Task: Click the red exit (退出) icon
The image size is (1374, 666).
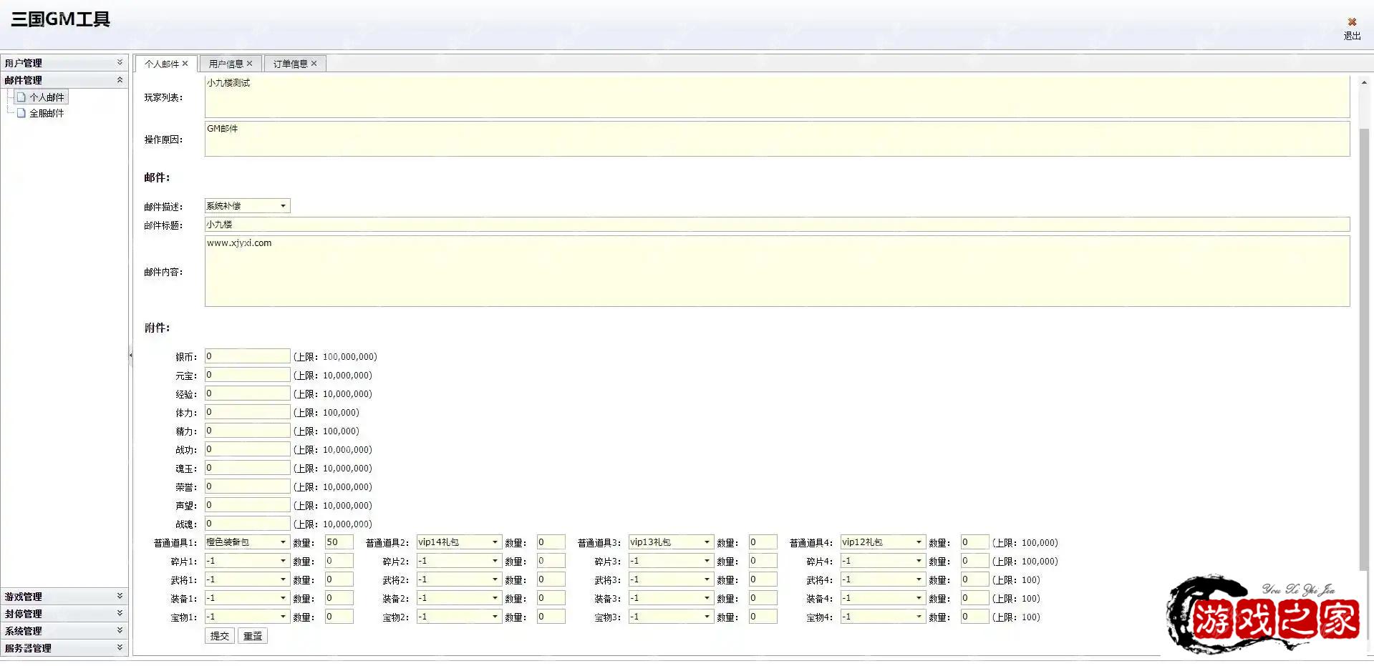Action: [1352, 22]
